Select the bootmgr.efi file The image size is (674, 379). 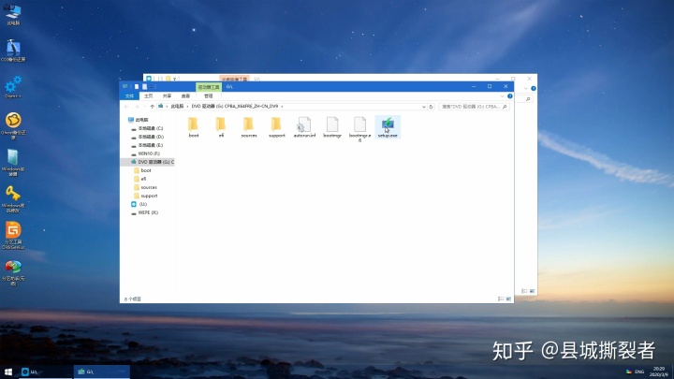tap(359, 129)
